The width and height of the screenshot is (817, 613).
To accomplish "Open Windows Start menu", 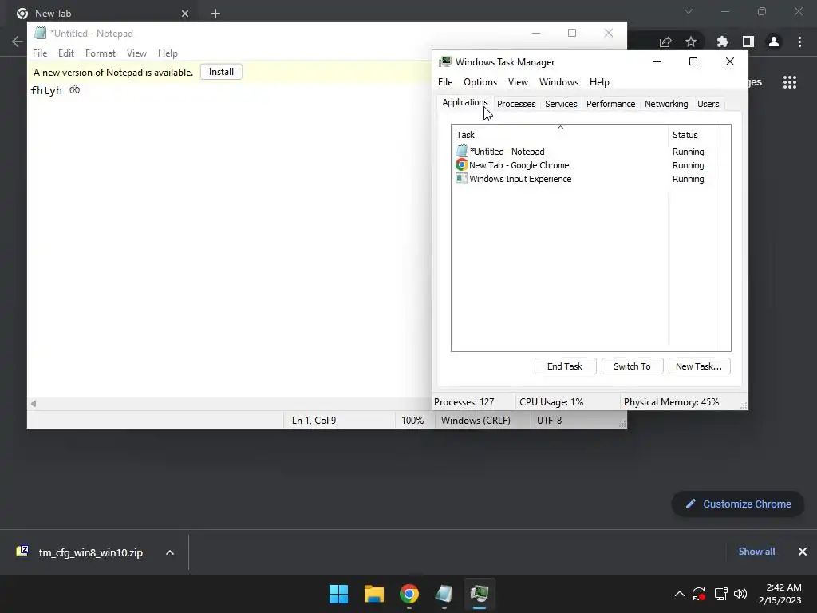I will click(x=338, y=594).
